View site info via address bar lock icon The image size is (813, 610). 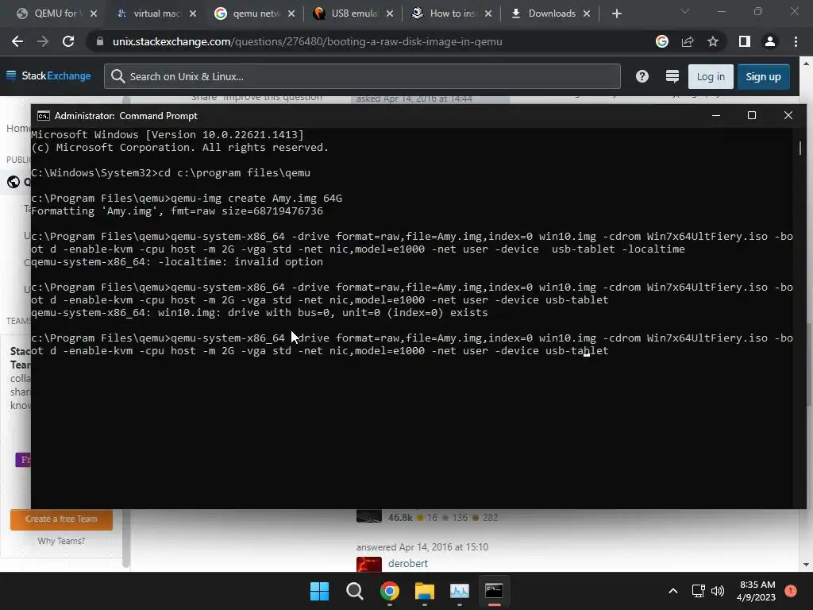[100, 41]
